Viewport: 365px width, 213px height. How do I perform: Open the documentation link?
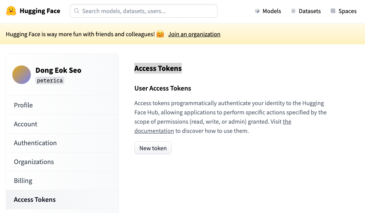coord(154,131)
